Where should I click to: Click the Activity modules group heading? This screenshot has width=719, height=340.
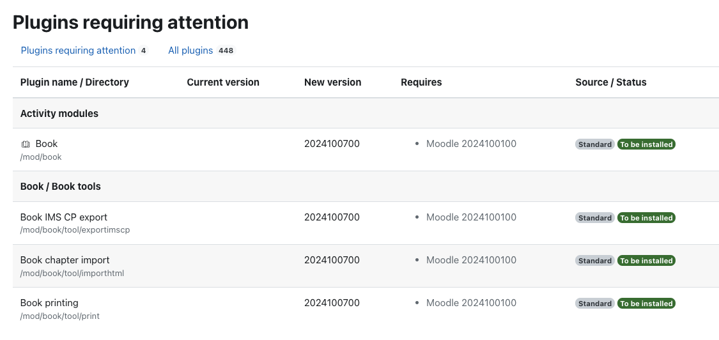[59, 113]
